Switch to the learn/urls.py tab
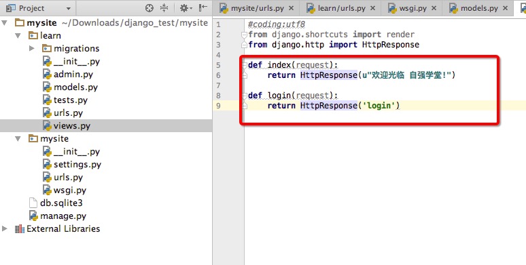Screen dimensions: 526x265 (342, 8)
